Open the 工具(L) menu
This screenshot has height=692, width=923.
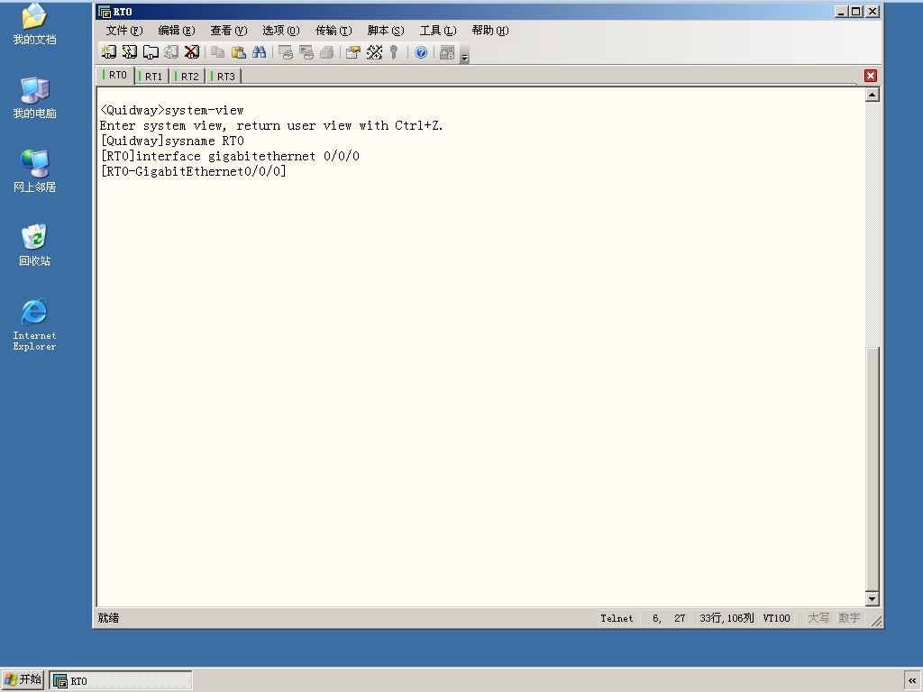tap(438, 31)
